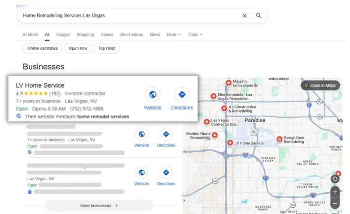The height and width of the screenshot is (214, 350).
Task: Click the Businesses heading
Action: coord(44,67)
